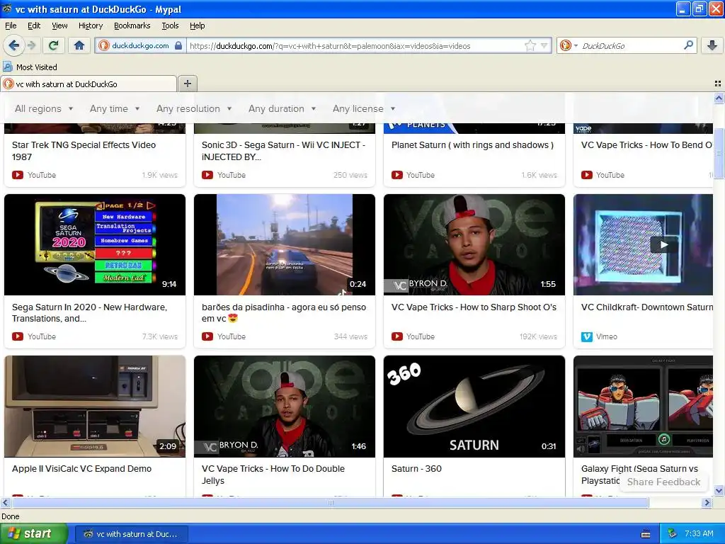Open the address bar history dropdown arrow
Screen dimensions: 725x544
[x=544, y=45]
